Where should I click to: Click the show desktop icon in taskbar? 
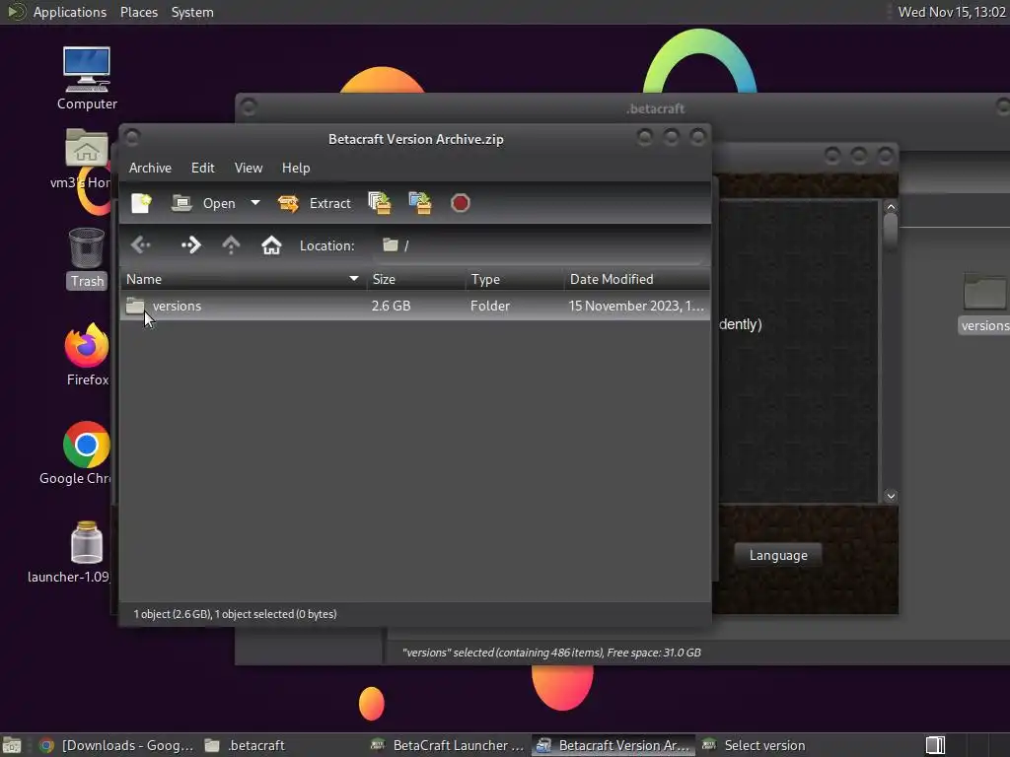tap(12, 745)
